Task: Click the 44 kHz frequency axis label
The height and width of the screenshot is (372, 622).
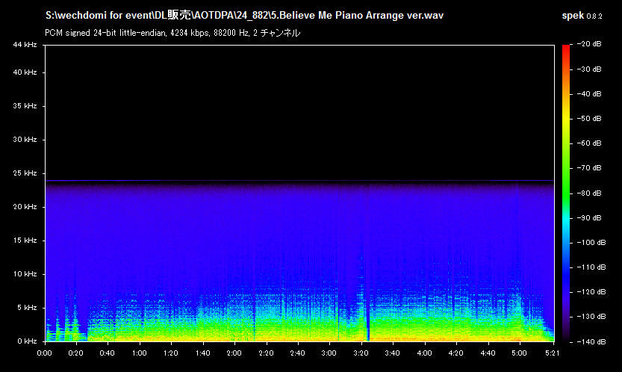Action: tap(25, 45)
